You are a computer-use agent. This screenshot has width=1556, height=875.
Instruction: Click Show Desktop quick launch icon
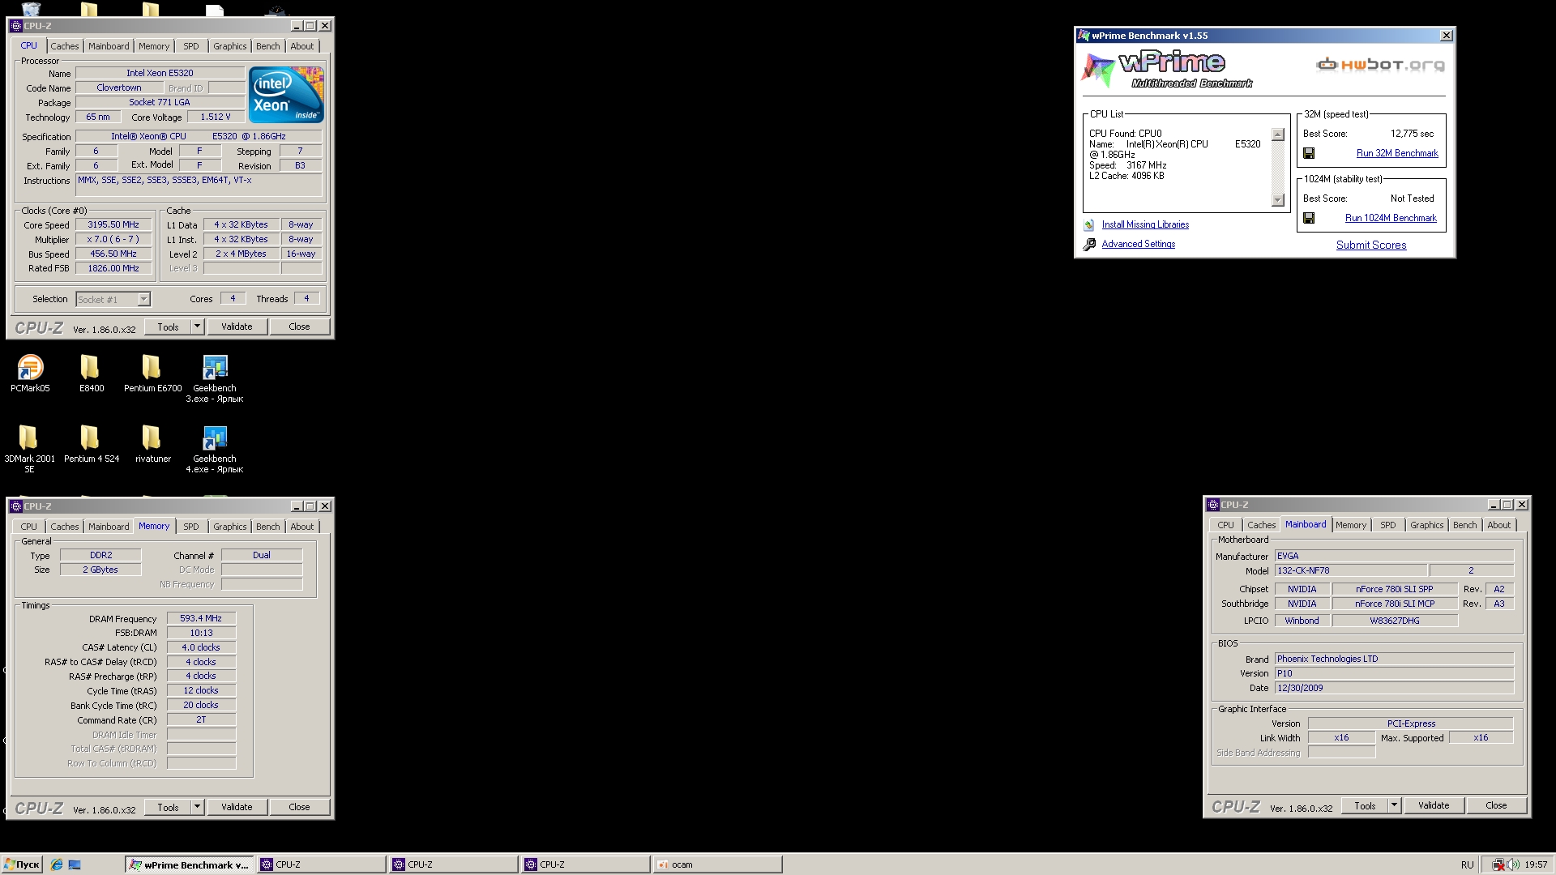coord(75,864)
